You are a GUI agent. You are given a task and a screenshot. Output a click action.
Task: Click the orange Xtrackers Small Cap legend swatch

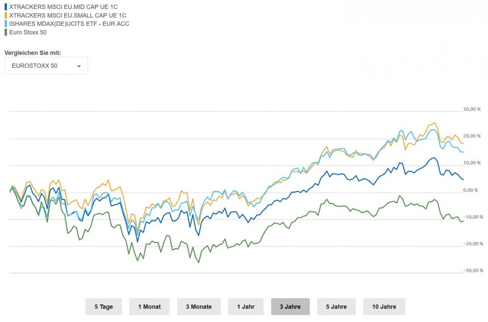6,15
